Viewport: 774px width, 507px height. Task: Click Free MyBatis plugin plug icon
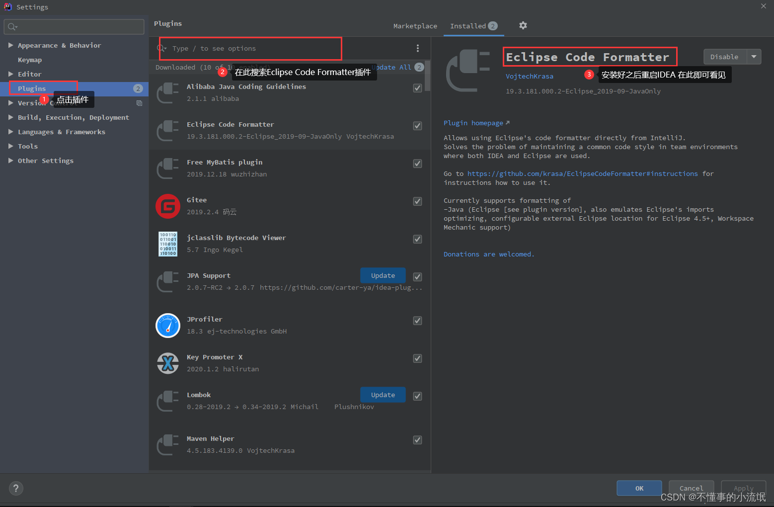tap(168, 169)
